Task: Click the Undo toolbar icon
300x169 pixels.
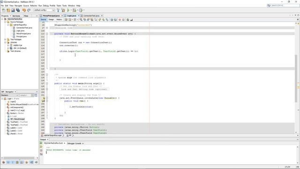Action: click(x=24, y=10)
